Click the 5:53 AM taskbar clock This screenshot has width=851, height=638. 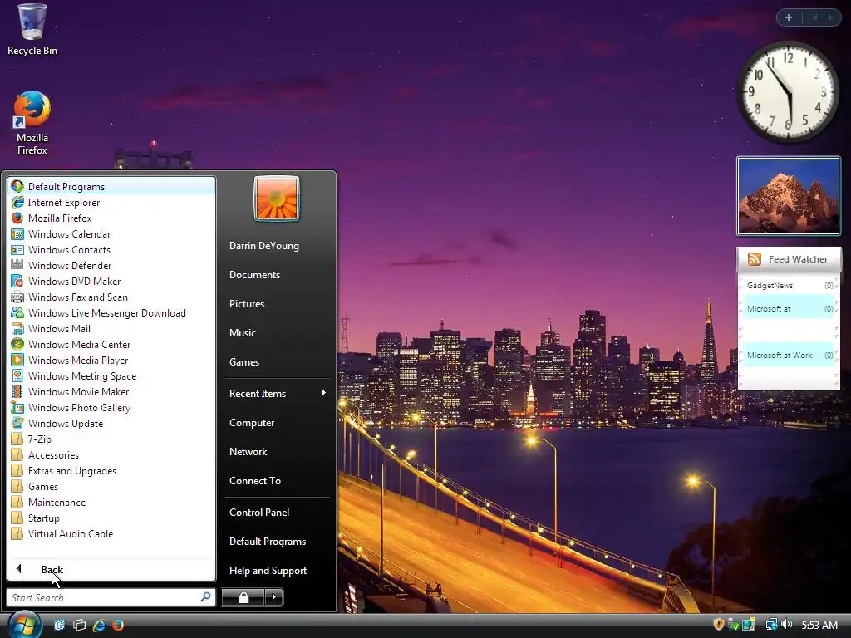[x=819, y=625]
